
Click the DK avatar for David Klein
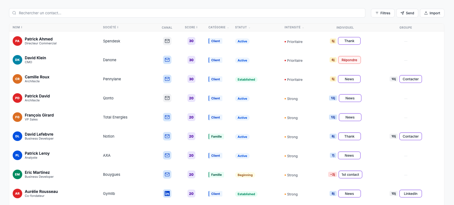pos(17,60)
